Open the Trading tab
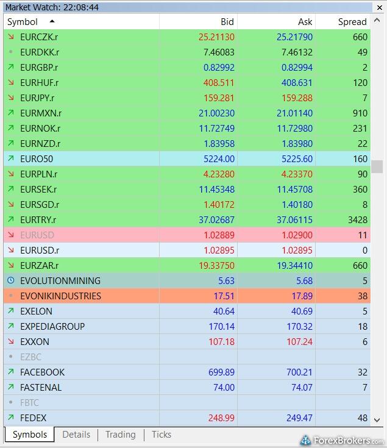This screenshot has height=448, width=387. 120,435
